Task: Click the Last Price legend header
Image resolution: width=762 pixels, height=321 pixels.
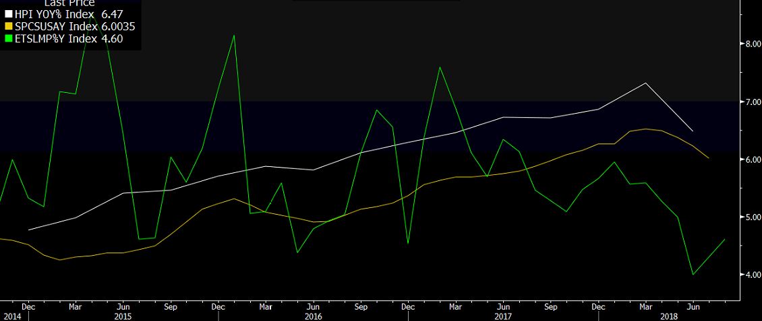Action: pos(69,3)
